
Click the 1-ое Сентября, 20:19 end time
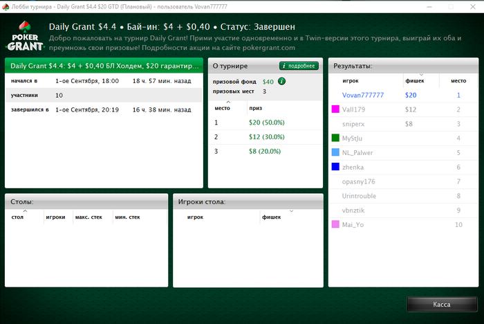[x=87, y=110]
